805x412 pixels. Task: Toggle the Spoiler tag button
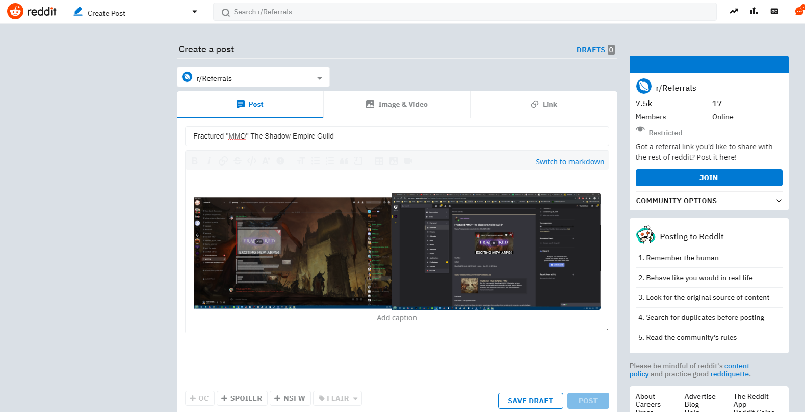pyautogui.click(x=242, y=398)
